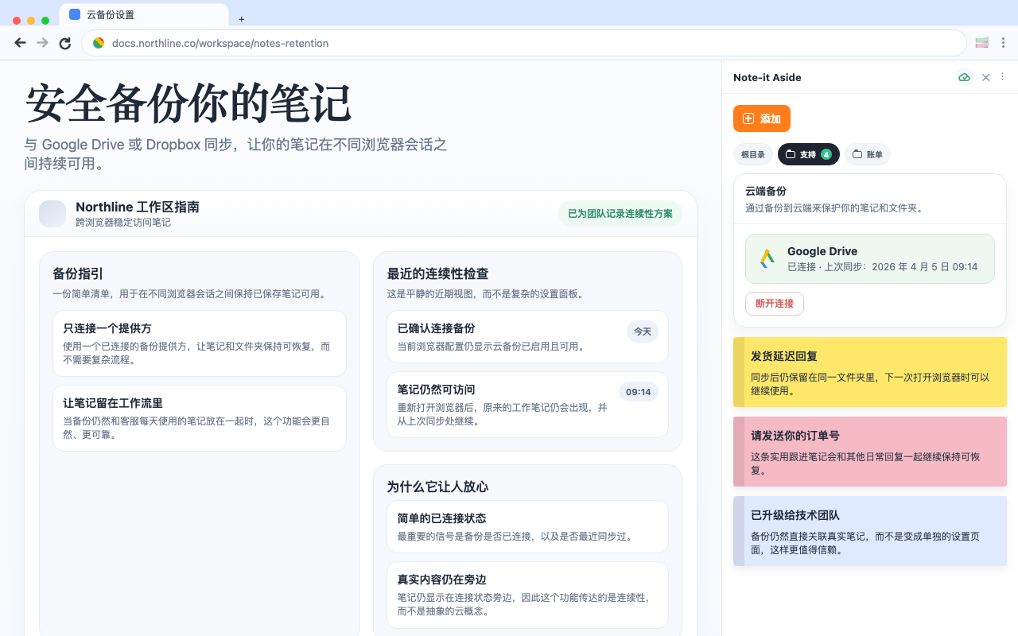Open the browser's three-dot settings menu
The width and height of the screenshot is (1018, 636).
click(x=1003, y=43)
